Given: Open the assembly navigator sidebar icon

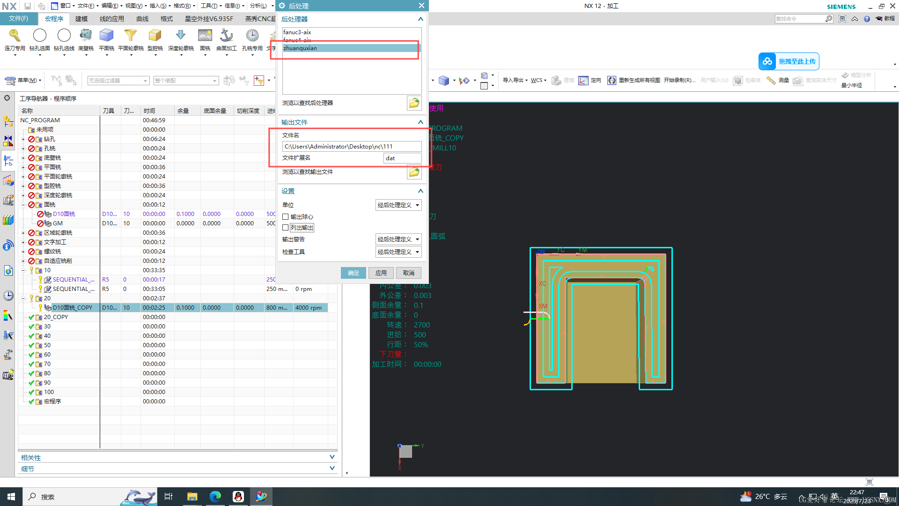Looking at the screenshot, I should 8,121.
